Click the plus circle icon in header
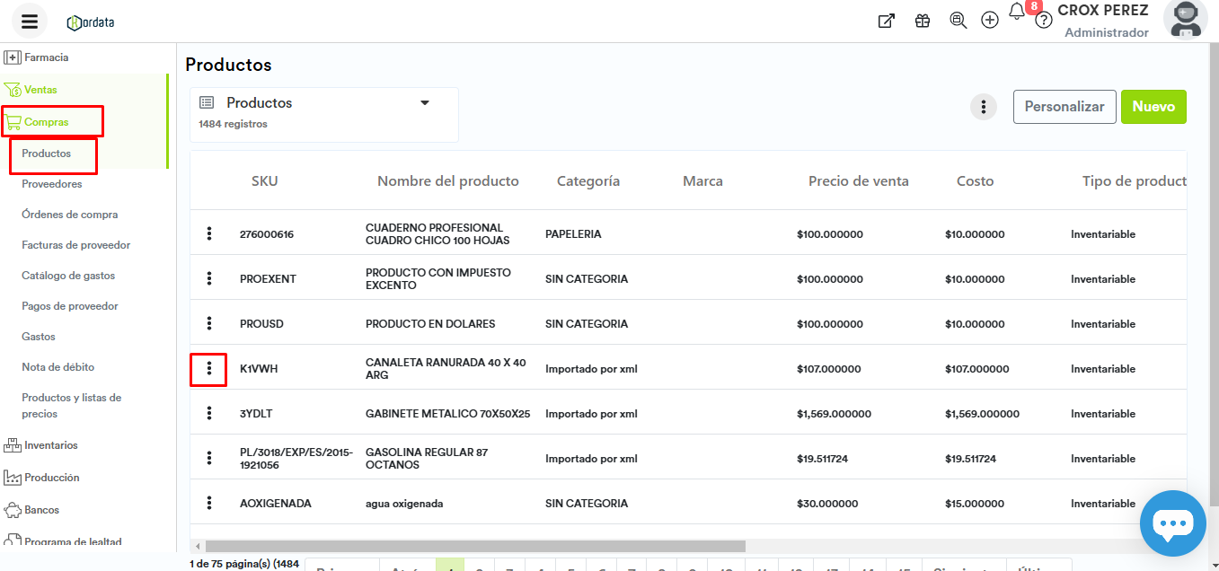 (990, 21)
